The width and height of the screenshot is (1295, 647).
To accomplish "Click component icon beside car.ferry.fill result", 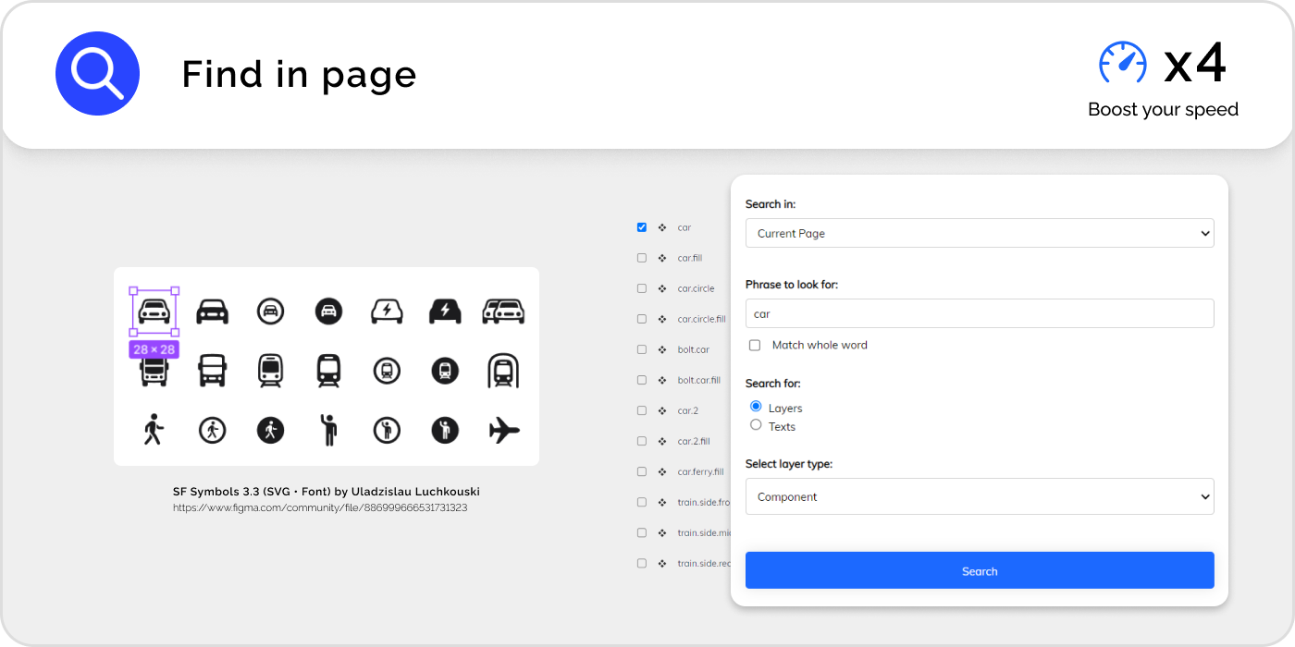I will (x=662, y=471).
